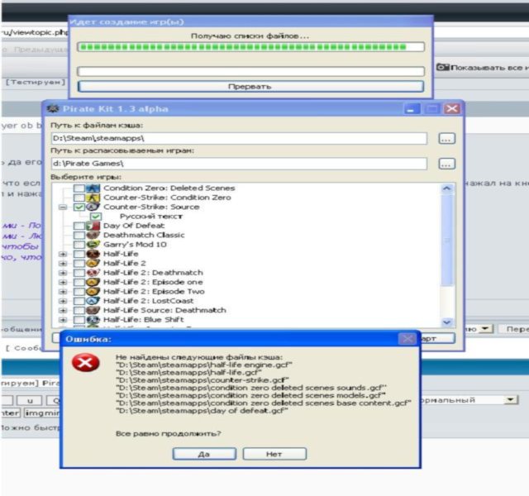Click the Day Of Defeat game icon
529x496 pixels.
(93, 226)
